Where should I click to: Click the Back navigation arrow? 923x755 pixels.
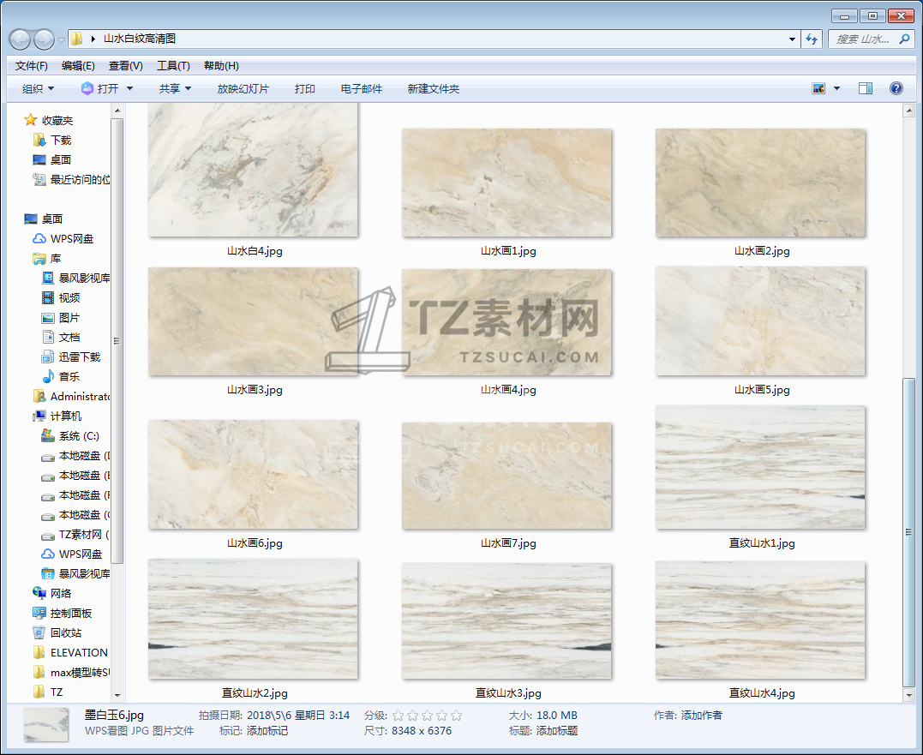(x=20, y=39)
